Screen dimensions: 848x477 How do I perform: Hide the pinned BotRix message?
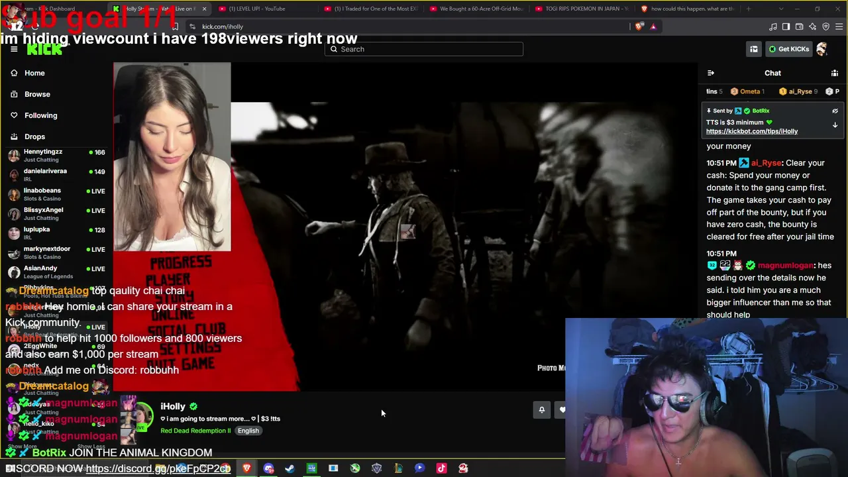coord(835,111)
